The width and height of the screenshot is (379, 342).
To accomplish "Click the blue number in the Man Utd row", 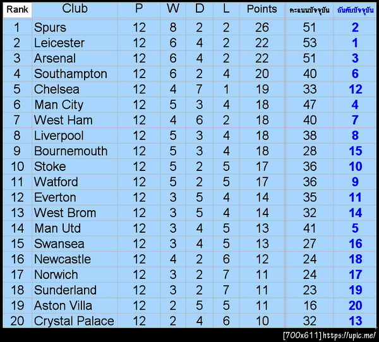I will click(x=355, y=228).
